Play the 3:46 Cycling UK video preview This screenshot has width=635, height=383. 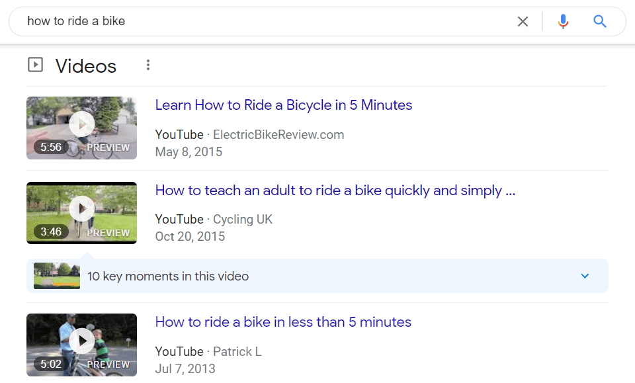click(x=82, y=213)
